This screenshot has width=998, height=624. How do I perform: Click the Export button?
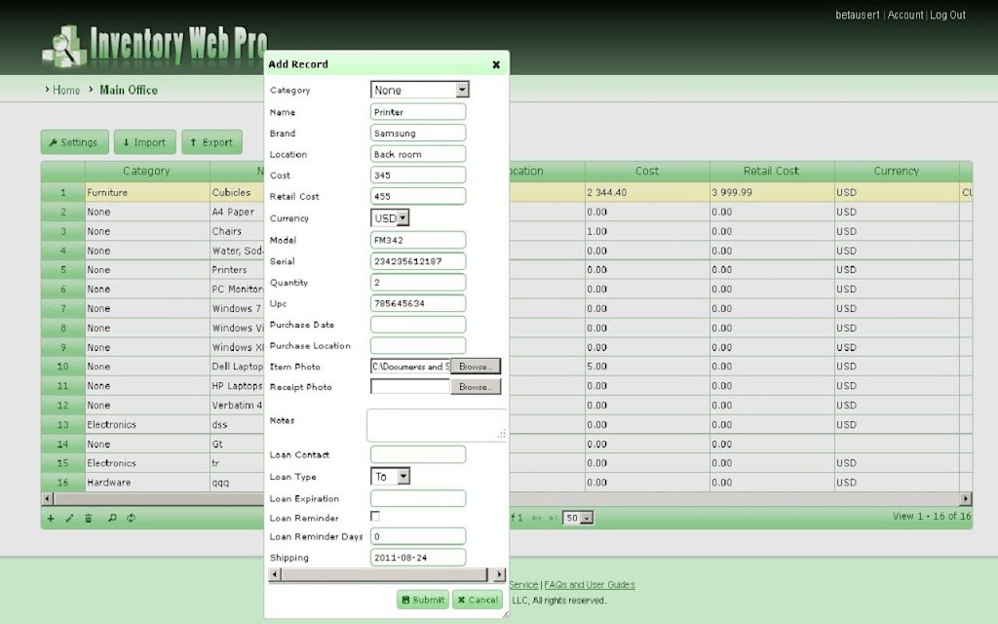(x=211, y=142)
